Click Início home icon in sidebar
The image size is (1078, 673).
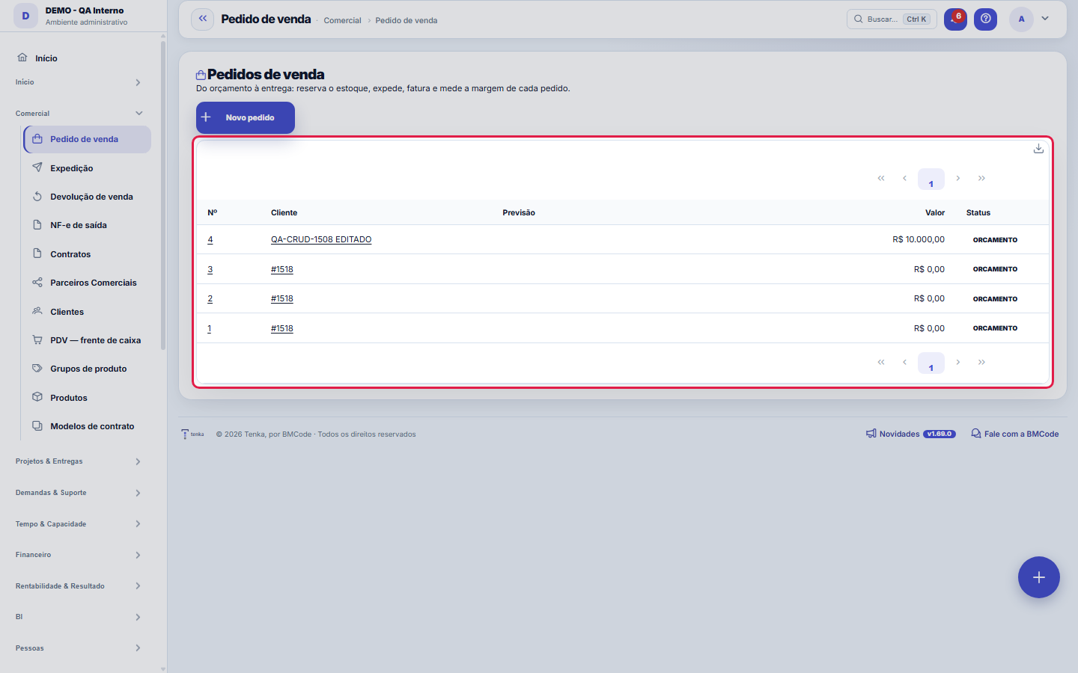click(x=22, y=58)
